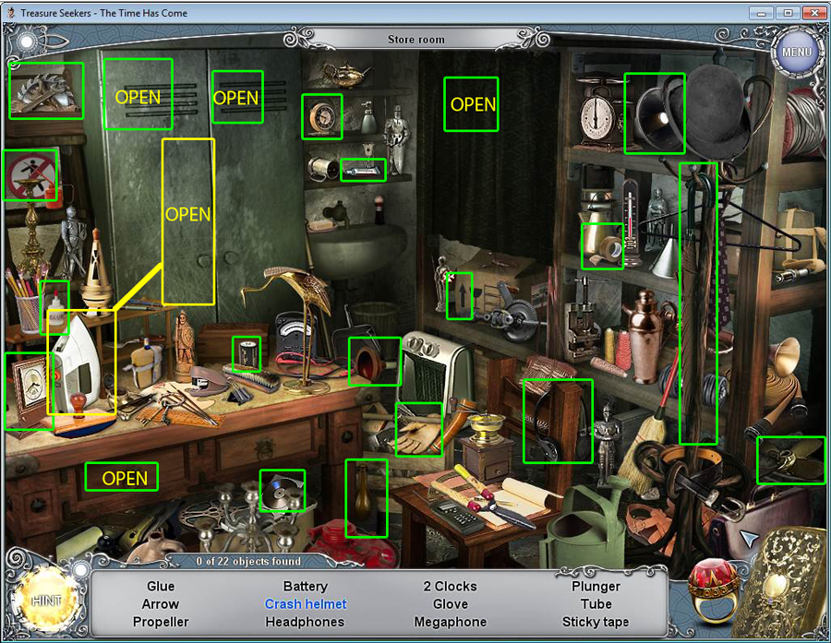
Task: Click the sticky tape roll on shelf
Action: [602, 245]
